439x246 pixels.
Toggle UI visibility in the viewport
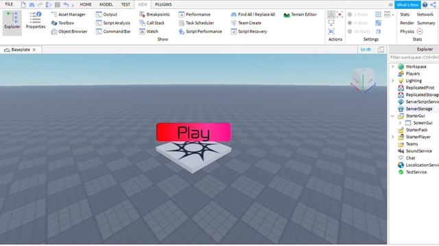366,50
